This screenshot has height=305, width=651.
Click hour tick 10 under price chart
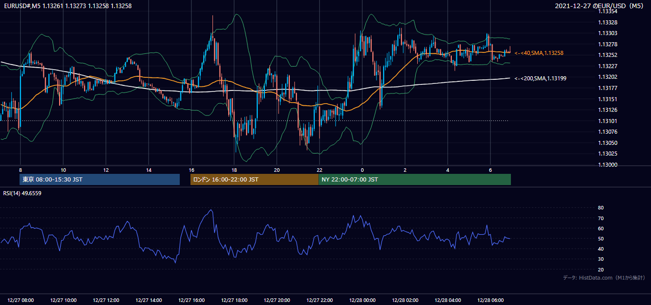pyautogui.click(x=63, y=170)
